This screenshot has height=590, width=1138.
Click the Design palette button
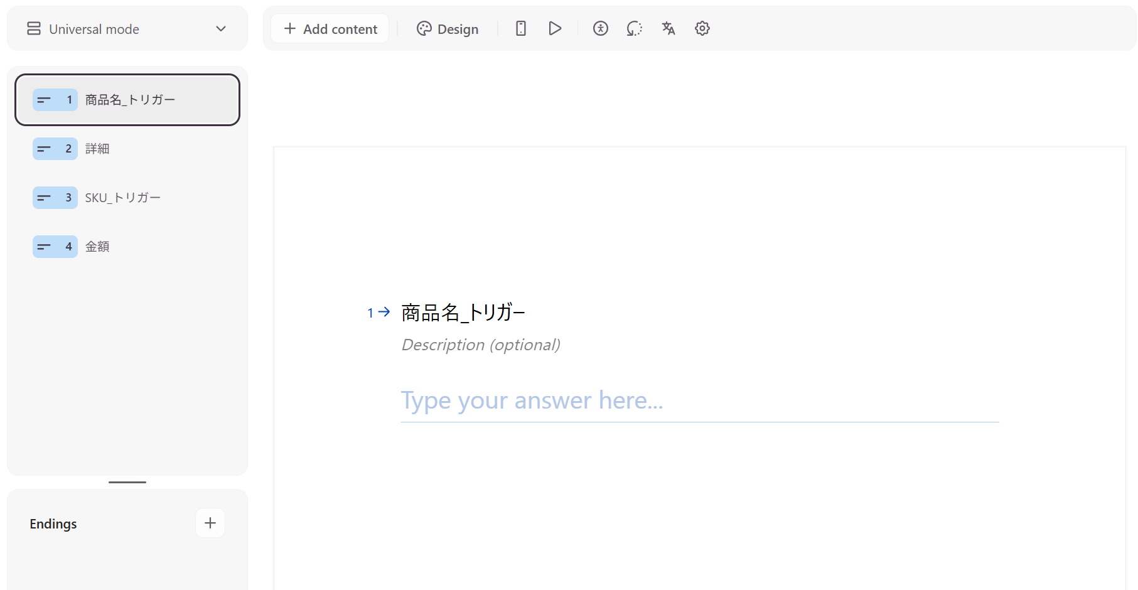pyautogui.click(x=448, y=29)
